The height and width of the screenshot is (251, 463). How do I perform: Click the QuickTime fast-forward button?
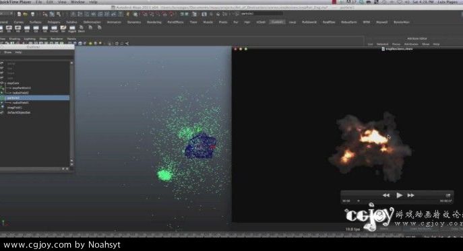pos(410,195)
